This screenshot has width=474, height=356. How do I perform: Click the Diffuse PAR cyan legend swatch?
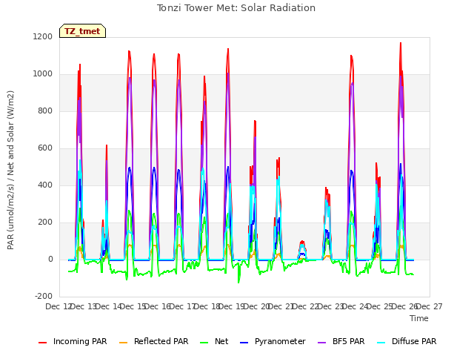381,343
